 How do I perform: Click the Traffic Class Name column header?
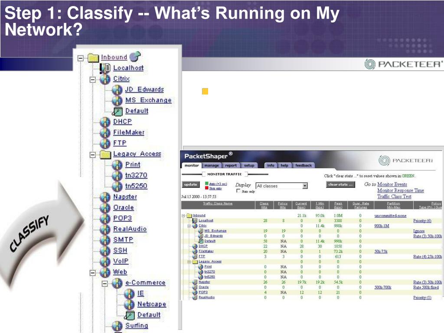(x=218, y=203)
